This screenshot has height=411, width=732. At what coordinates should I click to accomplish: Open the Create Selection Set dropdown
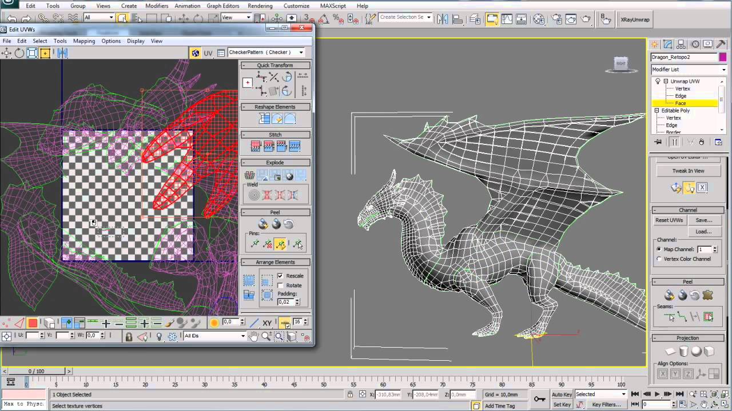(x=405, y=17)
